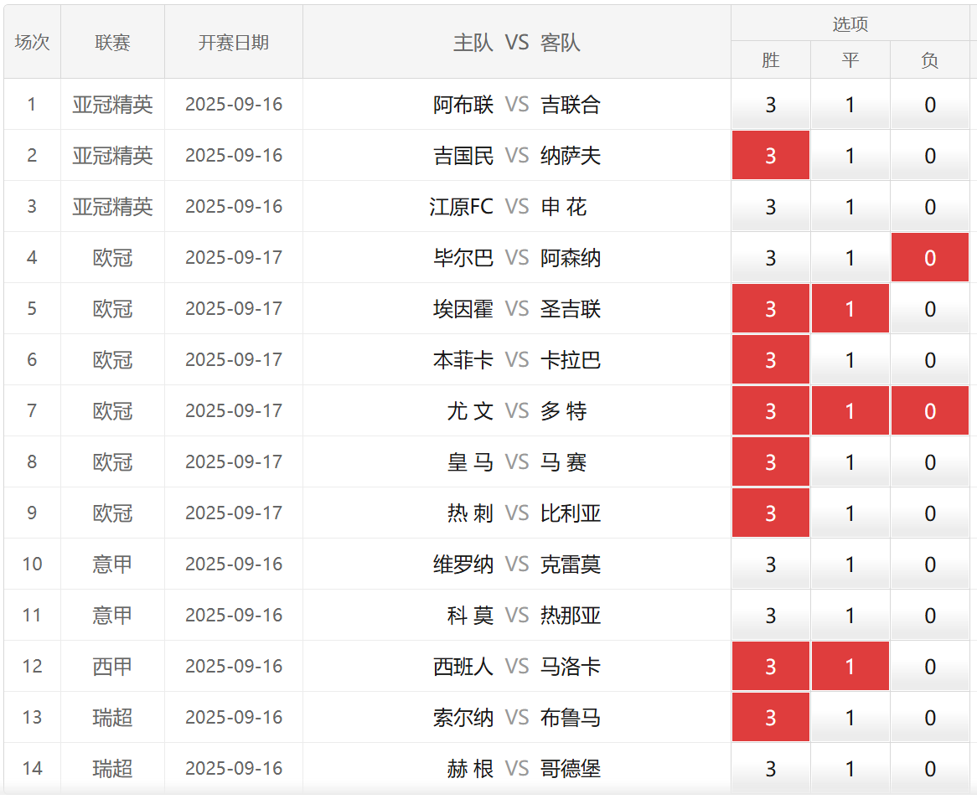Click home team name 阿布联
Viewport: 977px width, 799px height.
pos(463,105)
